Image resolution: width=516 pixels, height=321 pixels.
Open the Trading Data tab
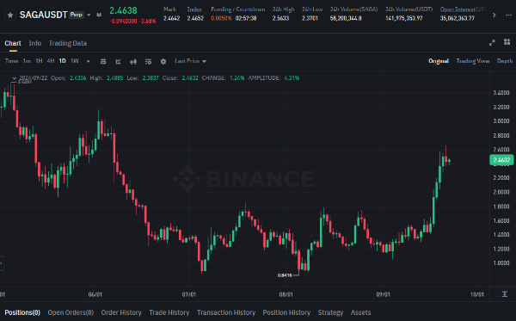click(68, 43)
